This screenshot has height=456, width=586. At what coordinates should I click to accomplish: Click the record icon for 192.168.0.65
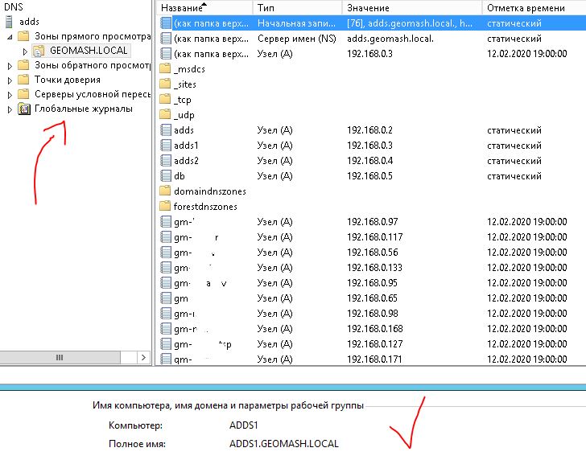(166, 298)
